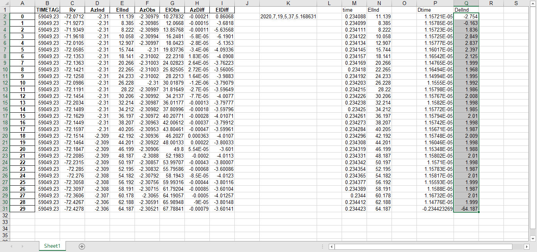Viewport: 537px width, 252px height.
Task: Click the vertical scrollbar's up arrow
Action: pos(533,4)
